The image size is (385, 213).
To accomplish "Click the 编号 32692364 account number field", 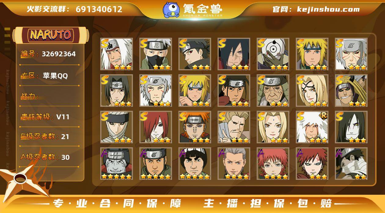I will [x=48, y=54].
